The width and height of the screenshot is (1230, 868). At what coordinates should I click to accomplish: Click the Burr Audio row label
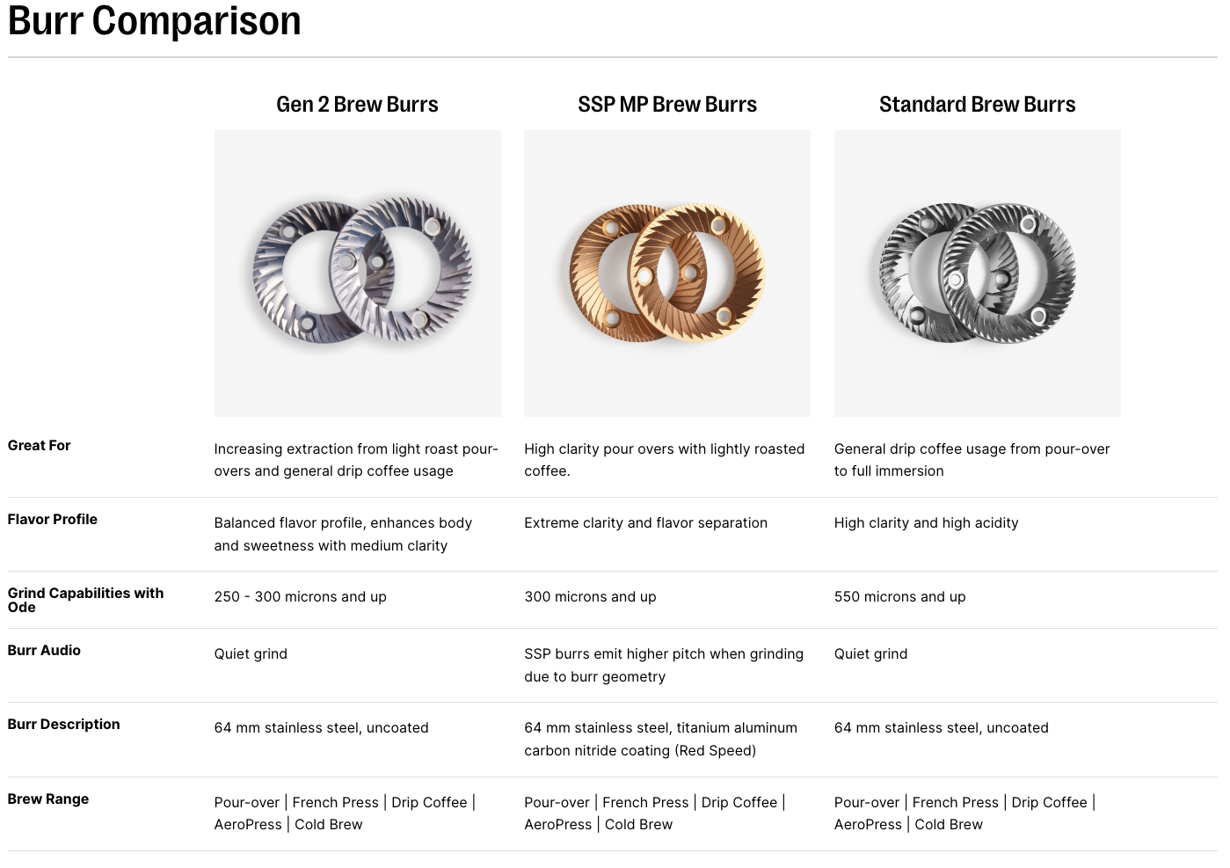44,651
